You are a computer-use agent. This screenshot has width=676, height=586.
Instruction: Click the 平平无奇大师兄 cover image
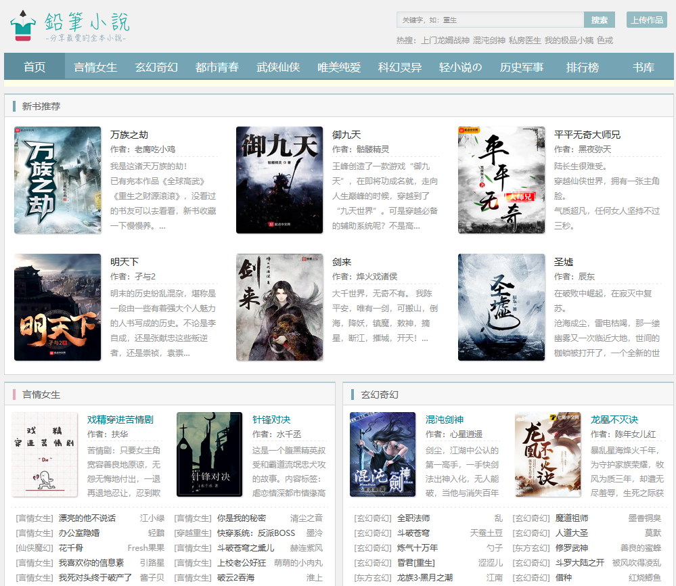501,180
